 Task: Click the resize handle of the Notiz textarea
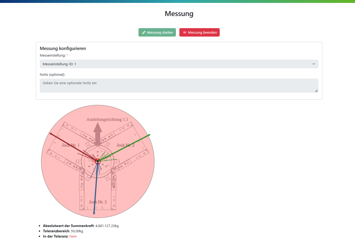[x=316, y=91]
